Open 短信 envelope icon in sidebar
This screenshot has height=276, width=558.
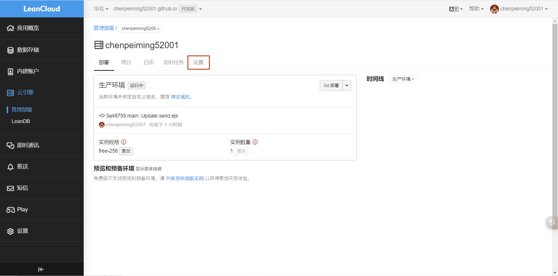10,188
